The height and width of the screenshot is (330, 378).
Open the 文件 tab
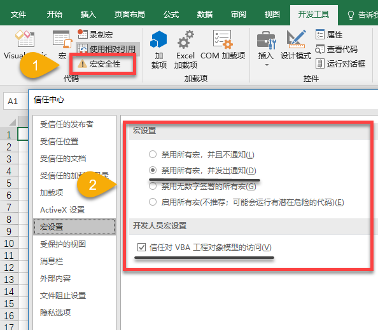(18, 15)
